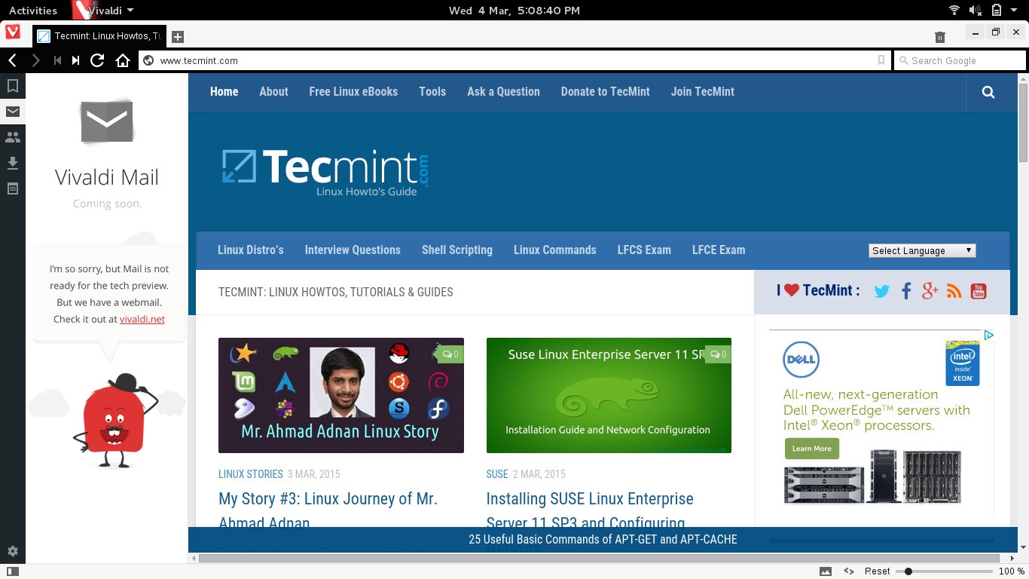Screen dimensions: 1029x579
Task: Open the Home menu item
Action: (224, 91)
